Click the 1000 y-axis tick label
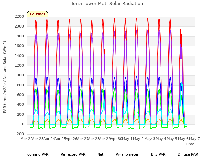Screen dimensions: 215x161 (x=19, y=75)
